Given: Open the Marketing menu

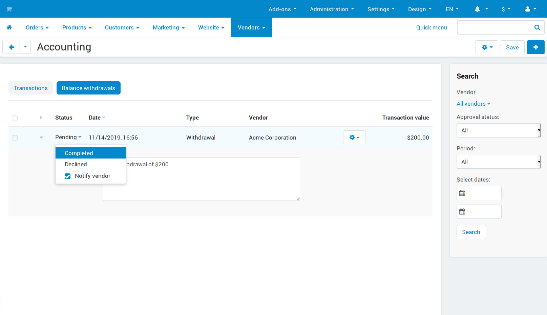Looking at the screenshot, I should coord(169,27).
